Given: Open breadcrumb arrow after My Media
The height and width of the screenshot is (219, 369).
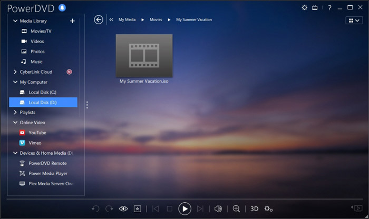Looking at the screenshot, I should [143, 19].
